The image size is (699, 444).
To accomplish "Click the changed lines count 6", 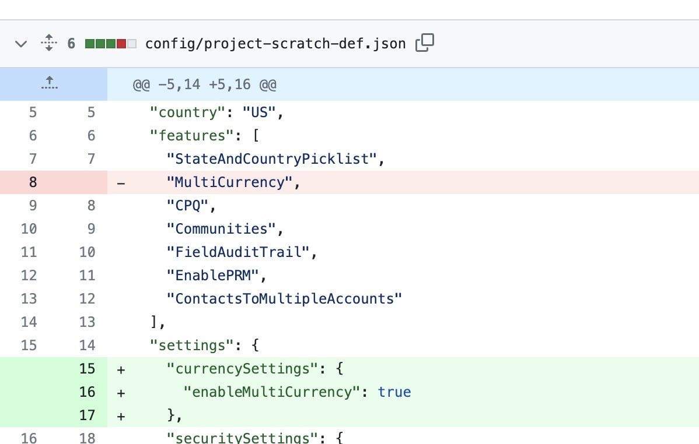I will 71,44.
